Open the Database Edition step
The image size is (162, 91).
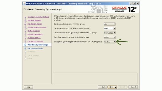click(x=34, y=38)
